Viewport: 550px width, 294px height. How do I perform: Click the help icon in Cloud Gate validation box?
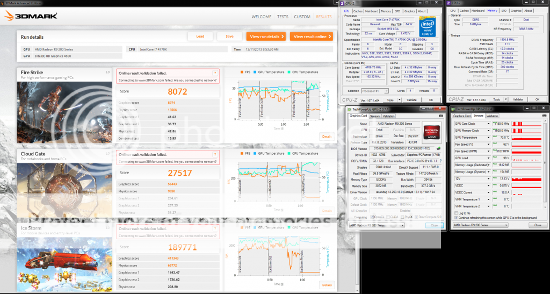(x=215, y=154)
